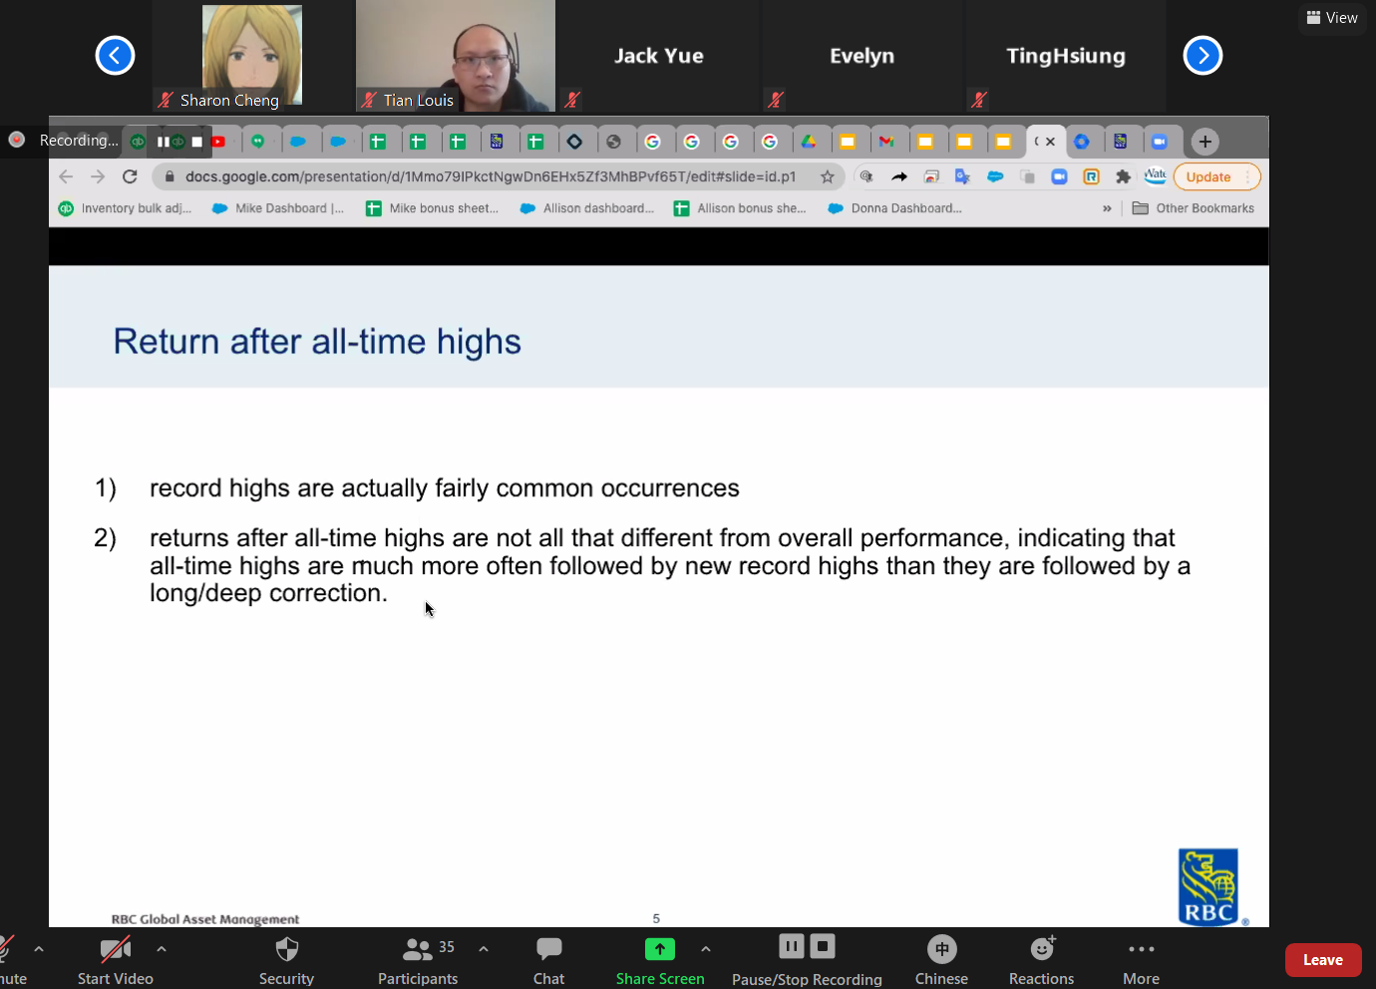1376x989 pixels.
Task: Show next participants with right arrow
Action: click(x=1203, y=55)
